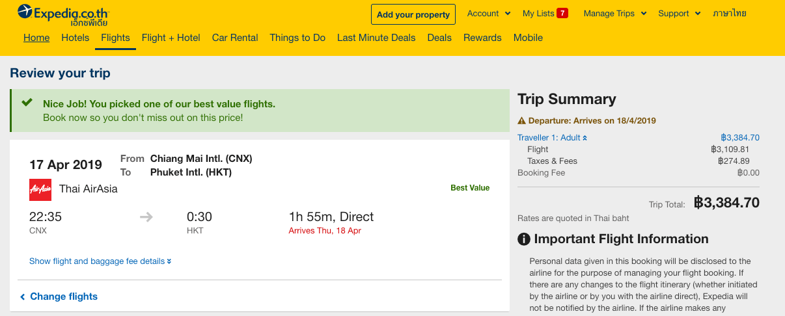Click the Important Flight Information icon
Viewport: 785px width, 316px height.
click(524, 239)
